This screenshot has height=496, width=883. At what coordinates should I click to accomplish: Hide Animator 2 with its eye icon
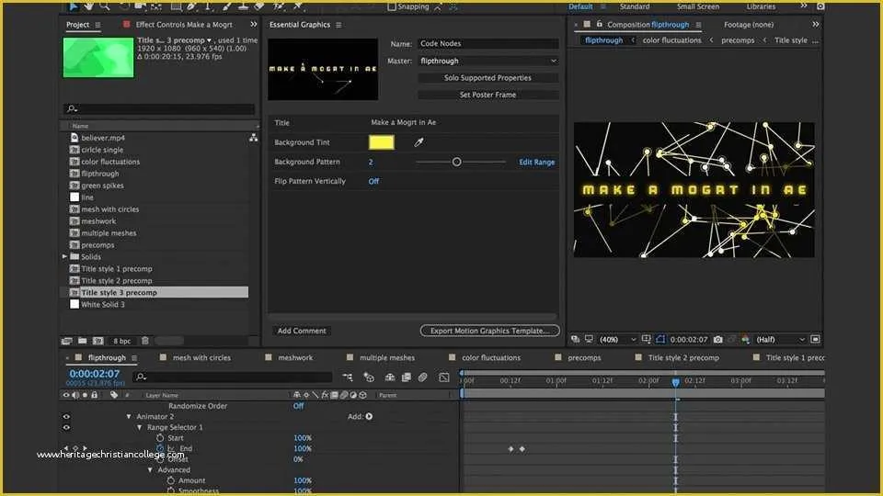66,417
